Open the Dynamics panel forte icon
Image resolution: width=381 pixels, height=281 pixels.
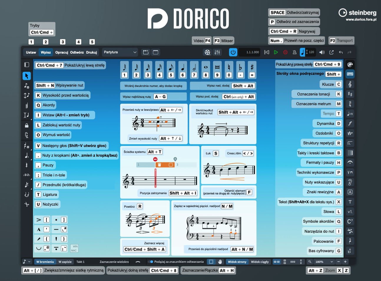350,123
